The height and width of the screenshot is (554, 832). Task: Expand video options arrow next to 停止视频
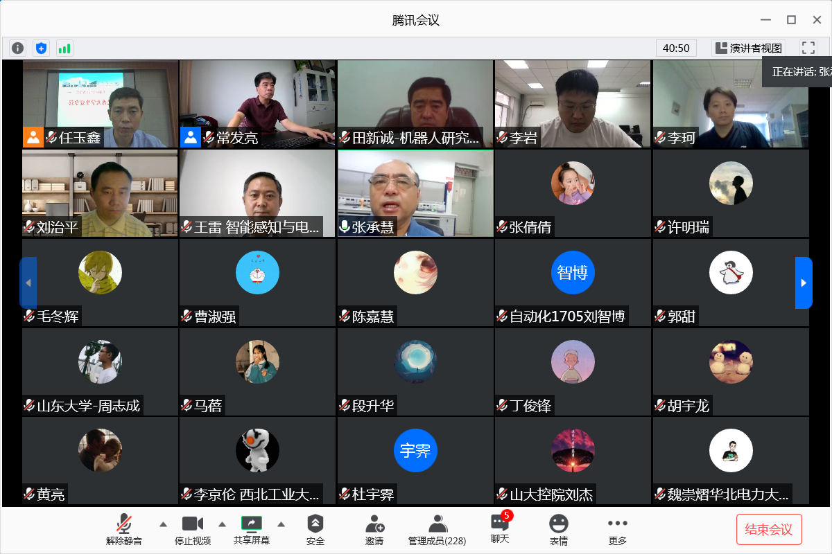pos(223,524)
